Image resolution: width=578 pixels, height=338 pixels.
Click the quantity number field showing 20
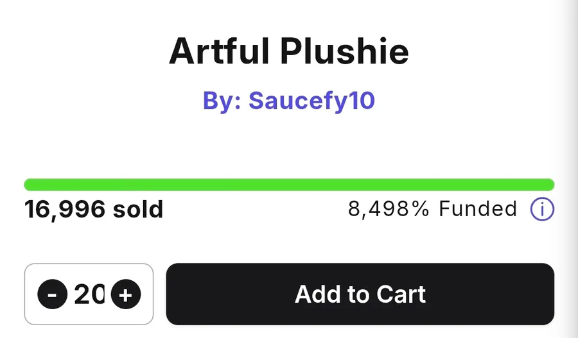pos(89,295)
